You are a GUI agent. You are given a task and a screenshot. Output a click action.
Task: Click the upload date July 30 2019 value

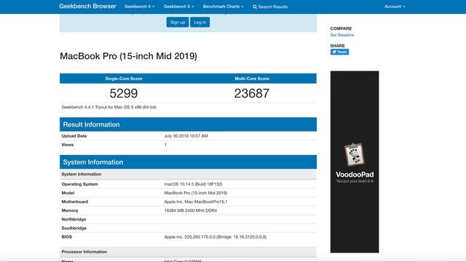tap(186, 136)
